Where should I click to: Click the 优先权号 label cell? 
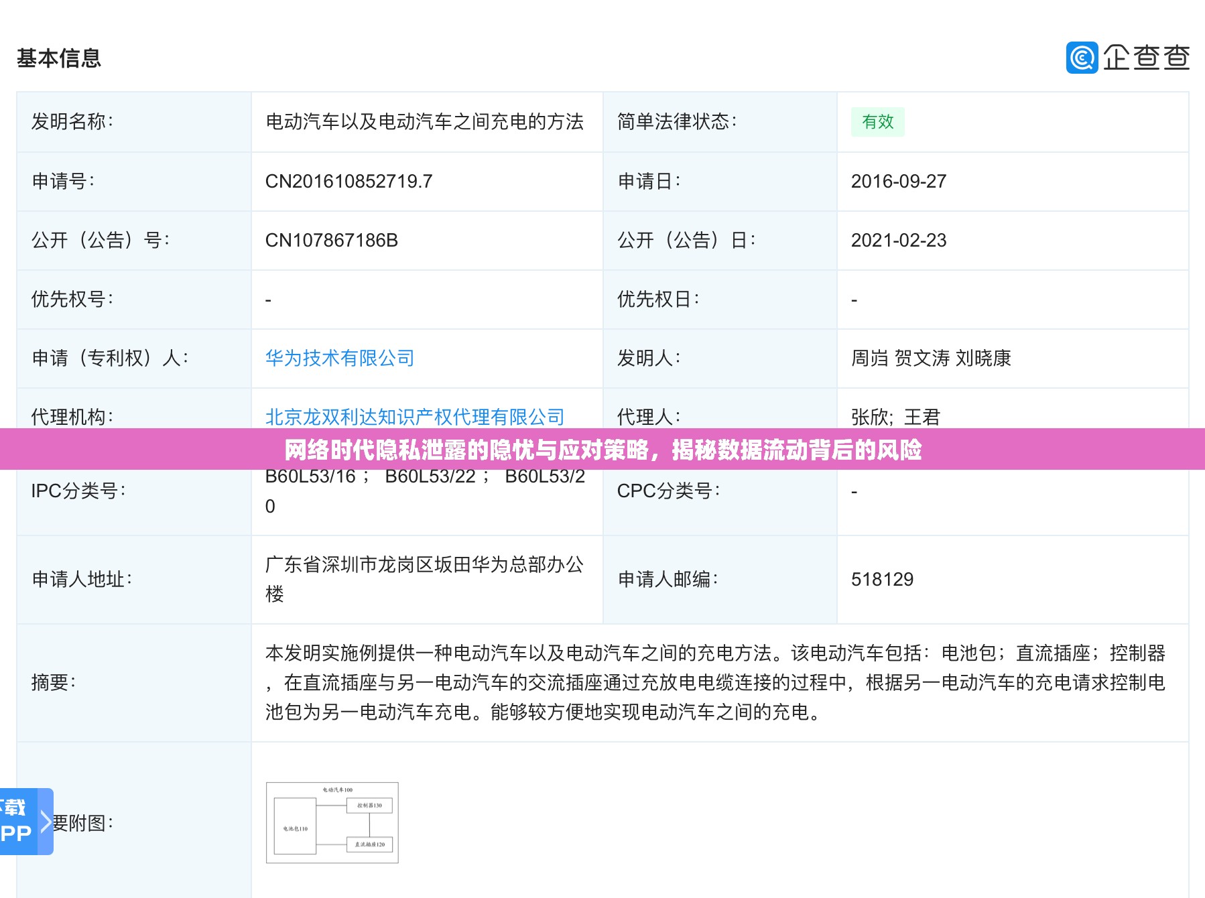click(x=134, y=300)
